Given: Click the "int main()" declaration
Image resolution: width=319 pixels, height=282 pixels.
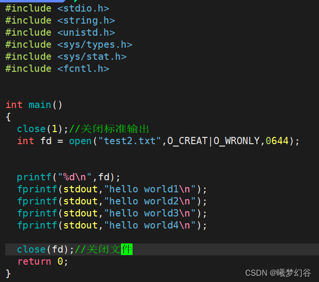Looking at the screenshot, I should (34, 105).
